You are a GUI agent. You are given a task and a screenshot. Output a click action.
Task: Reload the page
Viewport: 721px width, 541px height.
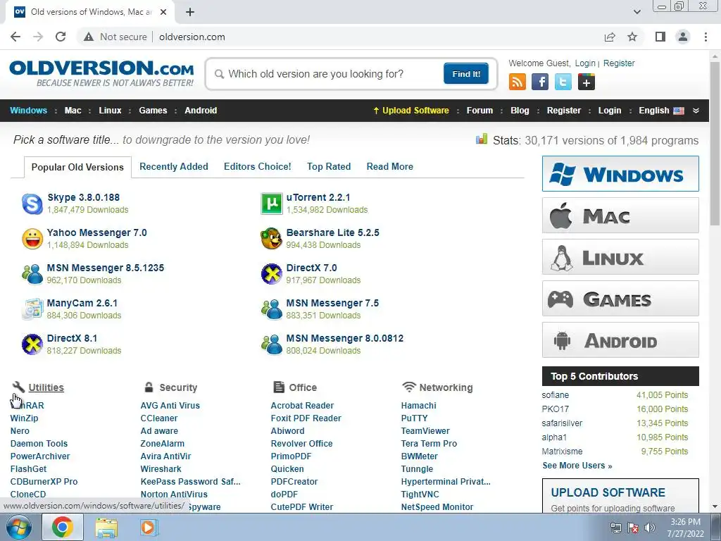61,37
